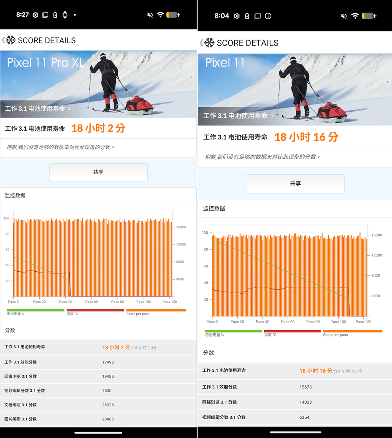Viewport: 392px width, 438px height.
Task: Tap the orange Score per pass legend on Pixel 11
Action: pos(352,333)
